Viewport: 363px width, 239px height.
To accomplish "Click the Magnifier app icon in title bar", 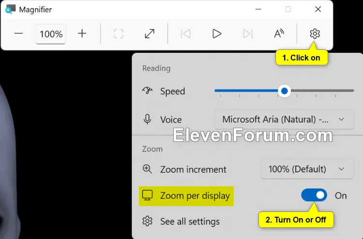I will (x=11, y=10).
